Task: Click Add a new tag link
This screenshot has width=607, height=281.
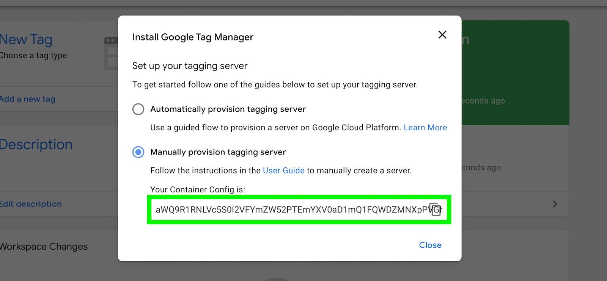Action: (x=27, y=99)
